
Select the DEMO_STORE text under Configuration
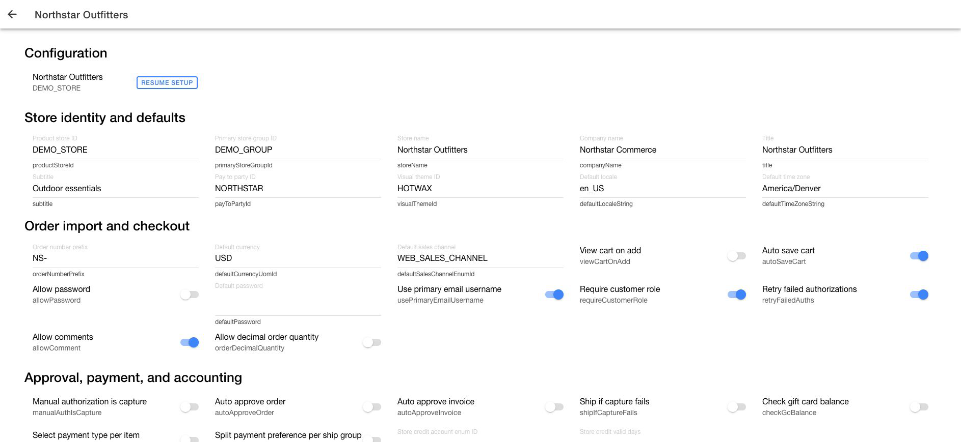point(57,88)
